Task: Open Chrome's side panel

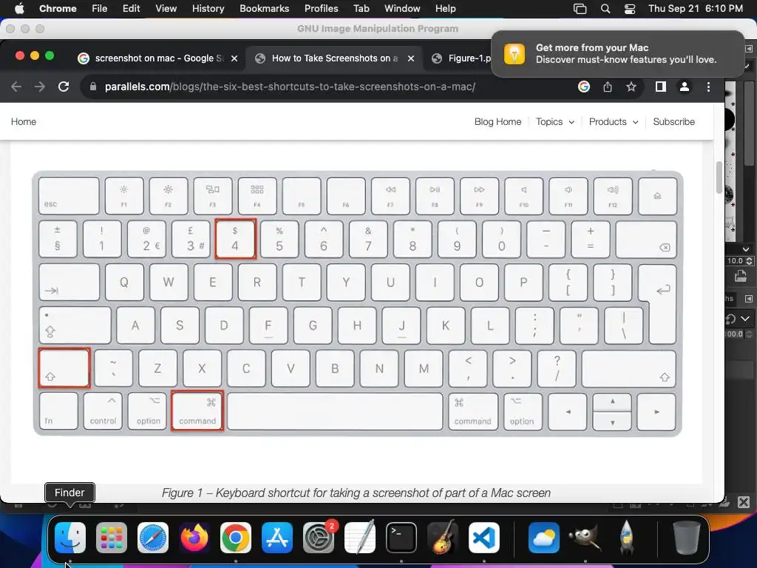Action: (x=660, y=87)
